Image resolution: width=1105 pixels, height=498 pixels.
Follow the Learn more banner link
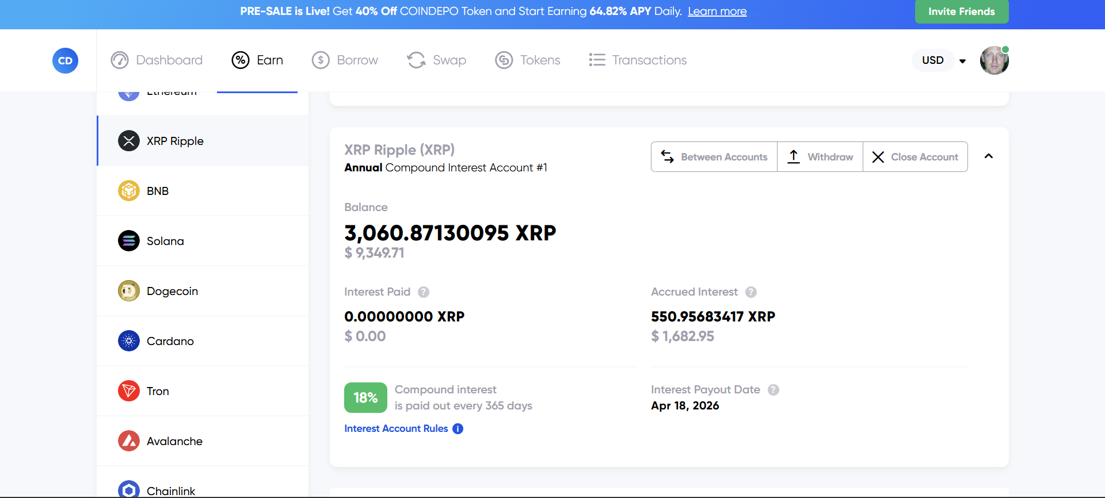point(717,12)
